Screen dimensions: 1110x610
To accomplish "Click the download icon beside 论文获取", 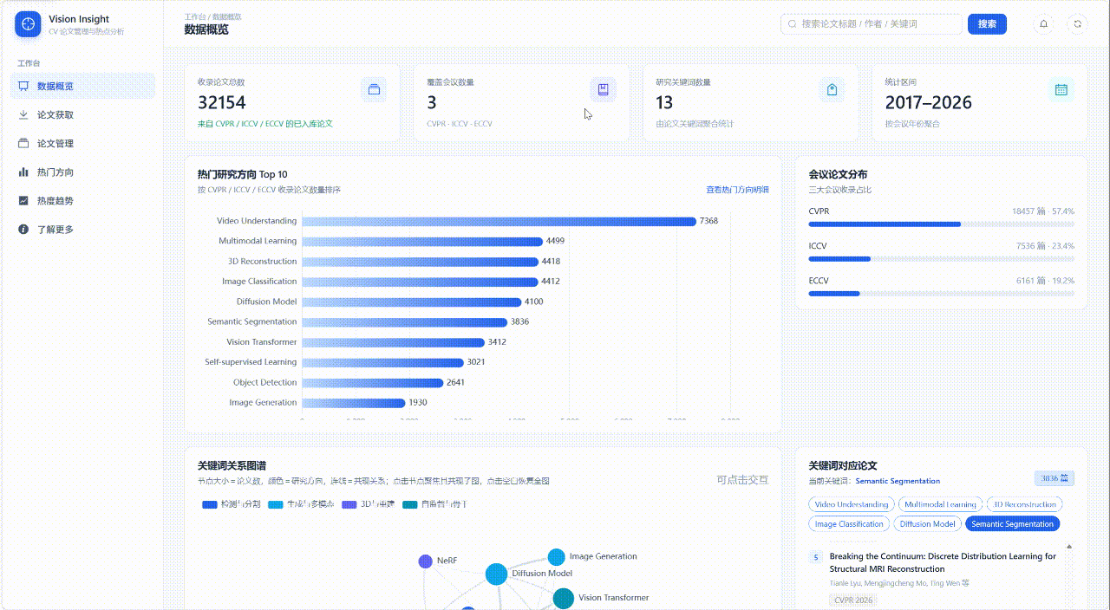I will pyautogui.click(x=23, y=114).
